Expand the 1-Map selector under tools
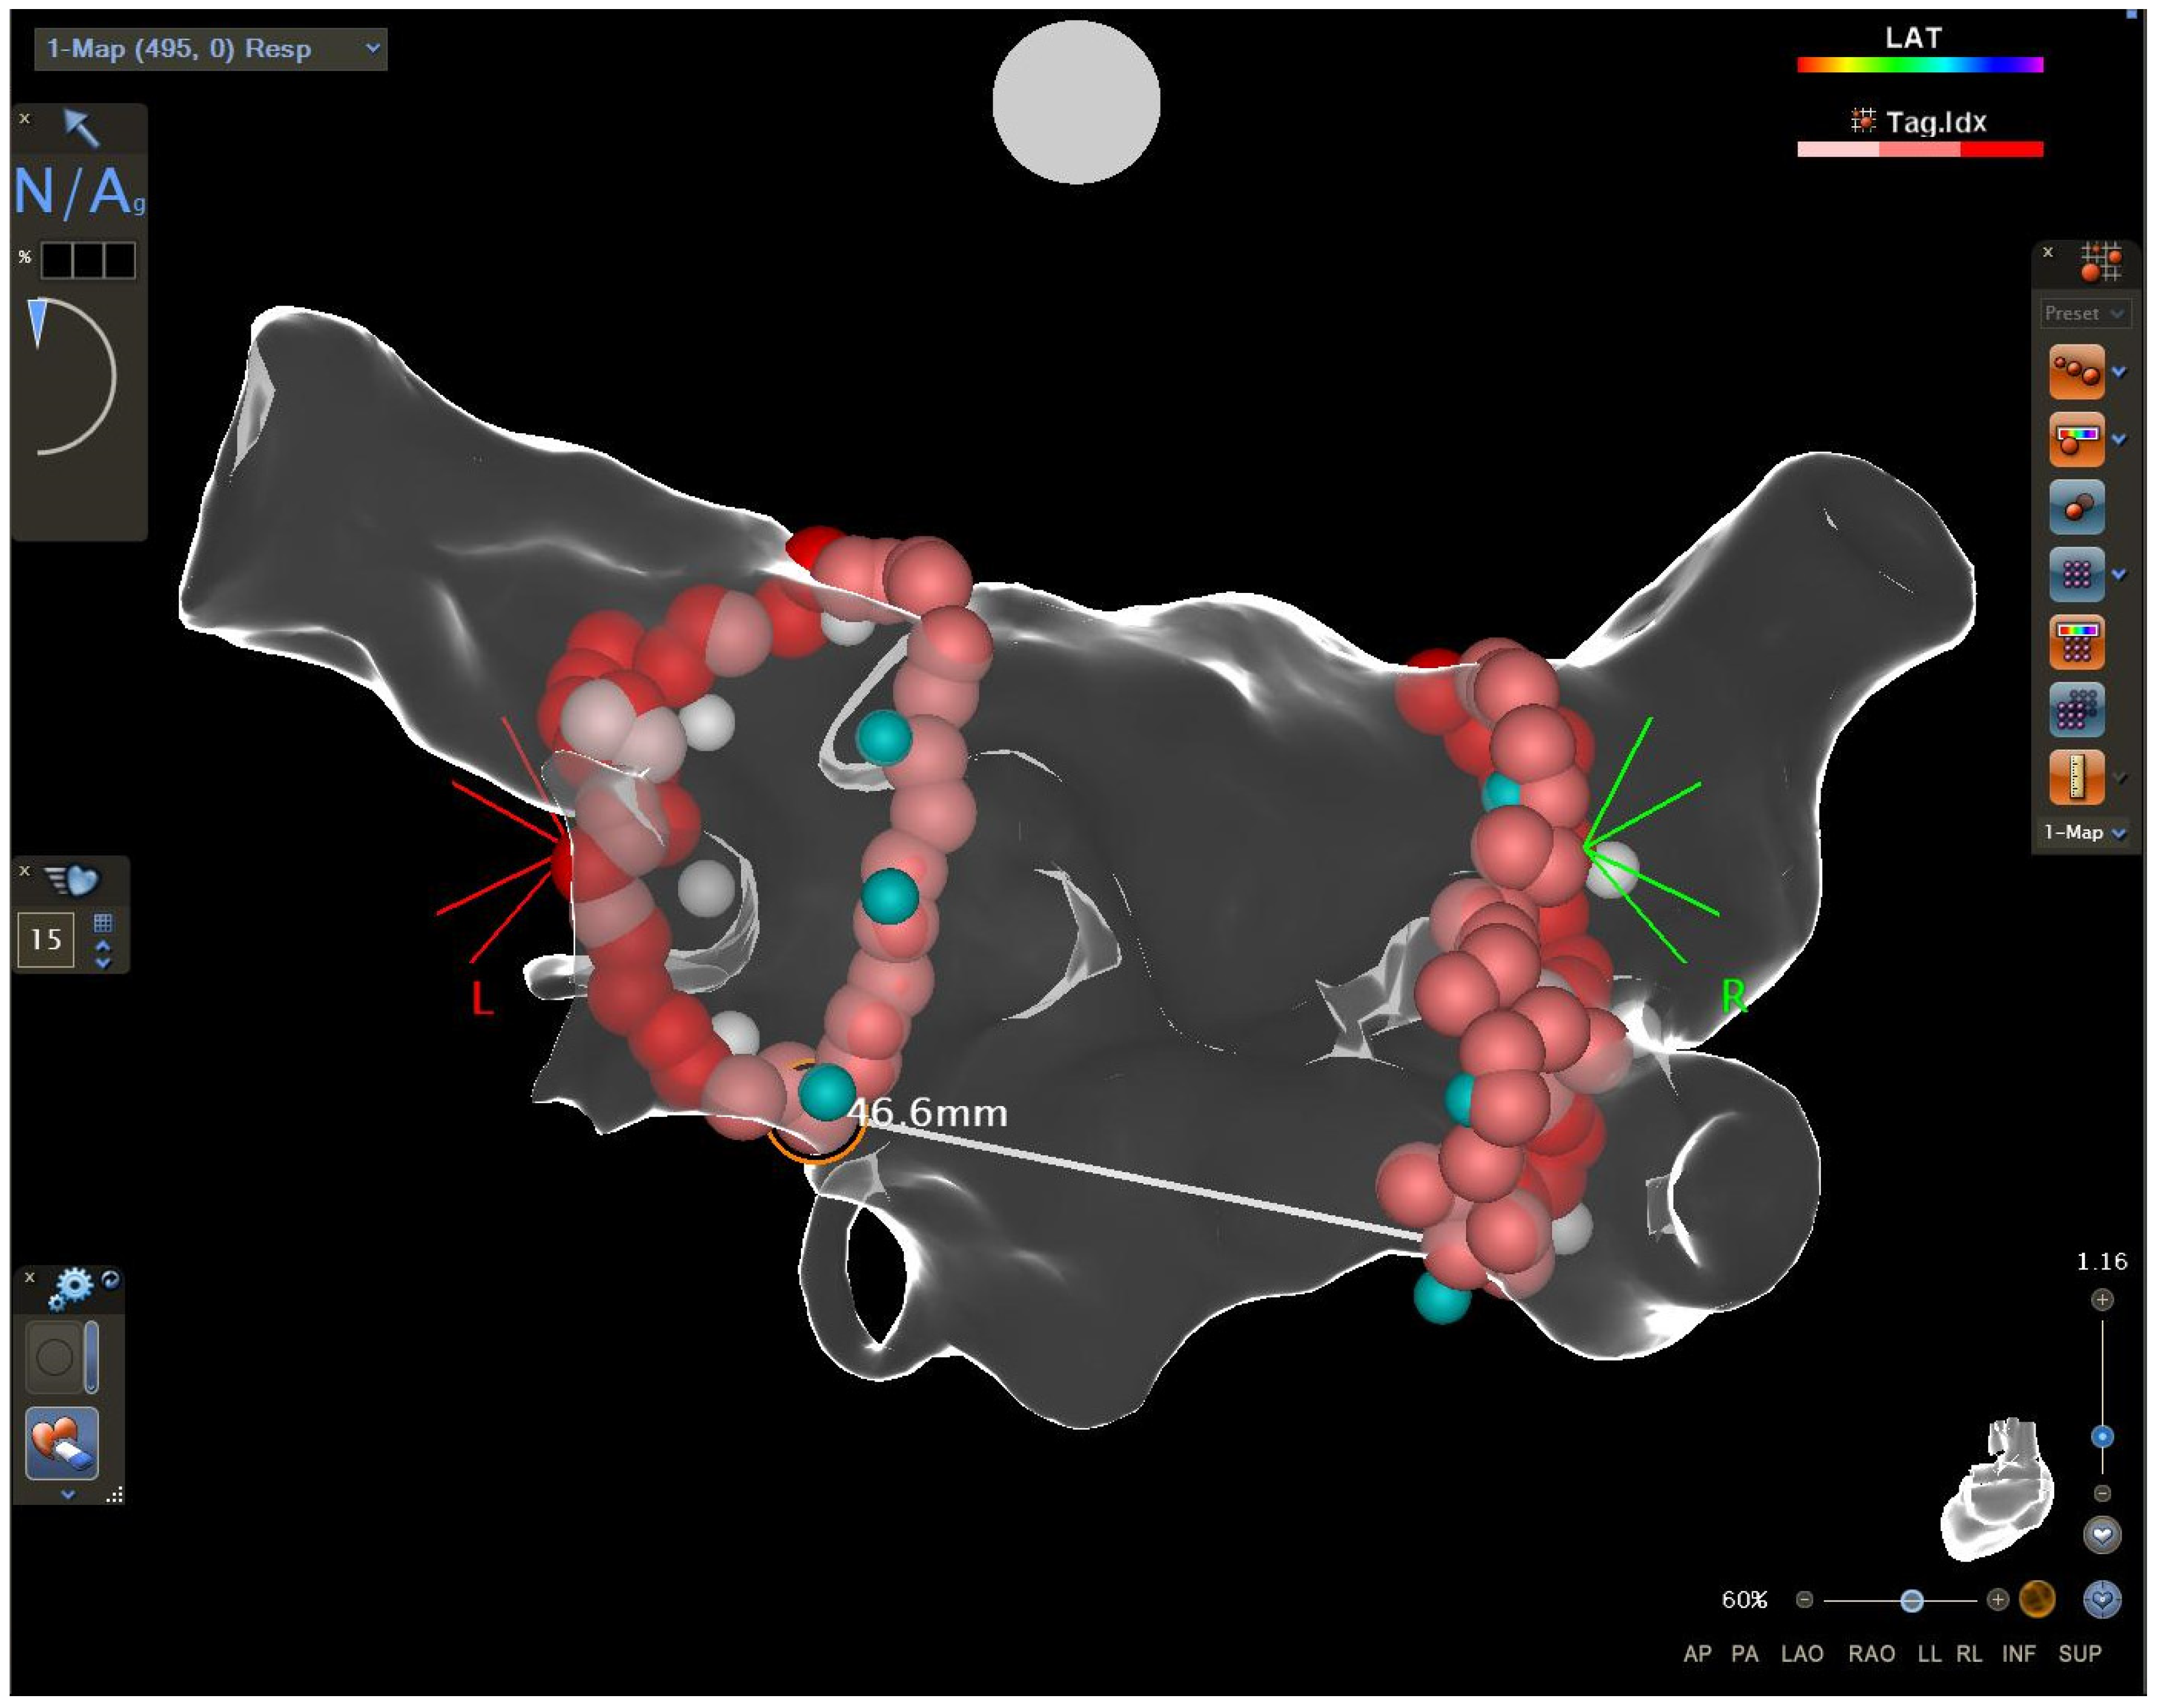2164x1708 pixels. click(x=2085, y=832)
